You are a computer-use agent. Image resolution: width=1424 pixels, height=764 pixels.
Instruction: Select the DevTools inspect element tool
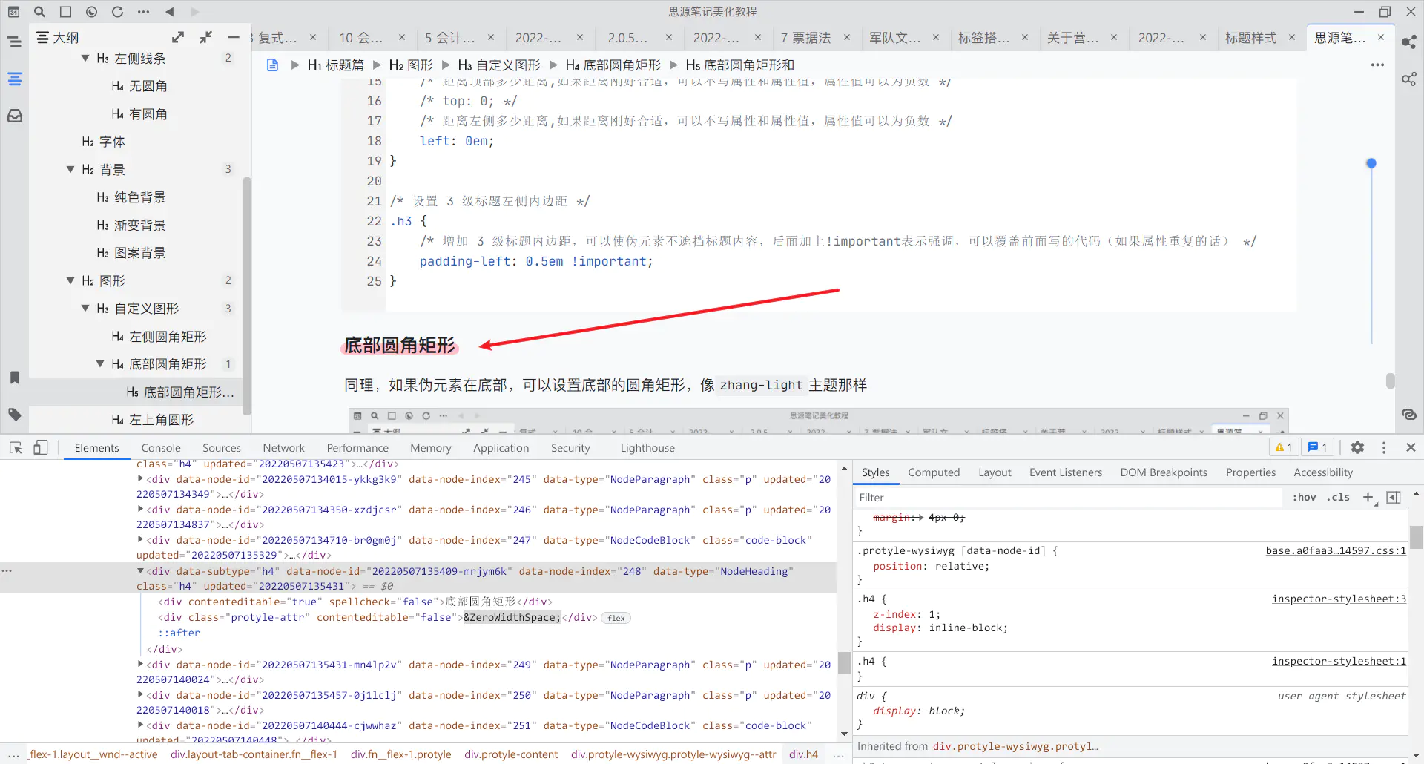pos(16,447)
